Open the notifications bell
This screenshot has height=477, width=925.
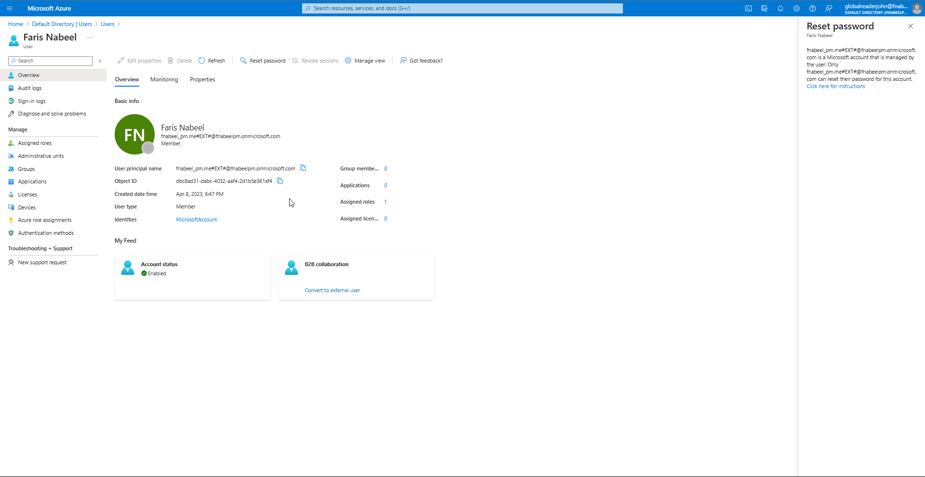[x=780, y=8]
